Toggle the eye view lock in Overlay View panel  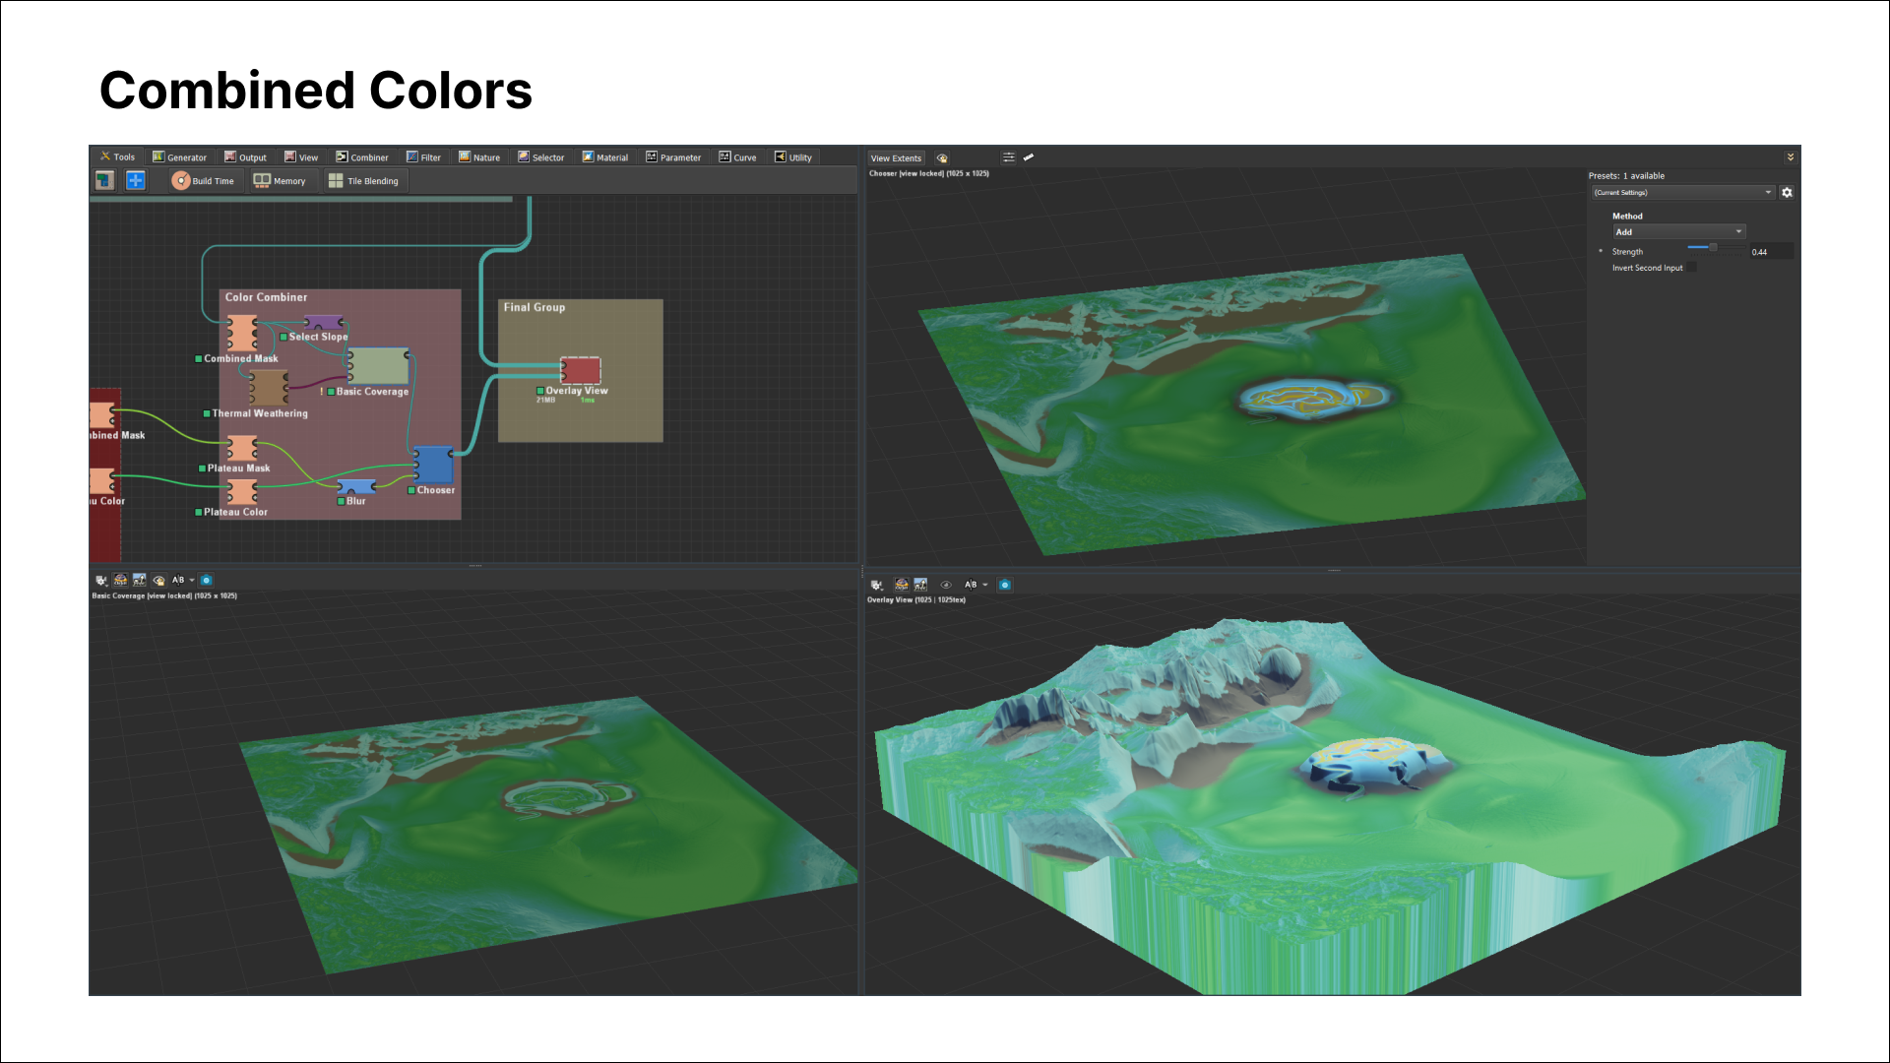(x=946, y=585)
